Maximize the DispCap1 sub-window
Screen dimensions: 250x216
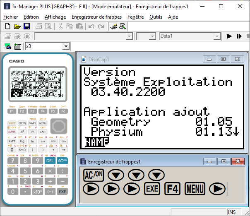[223, 59]
